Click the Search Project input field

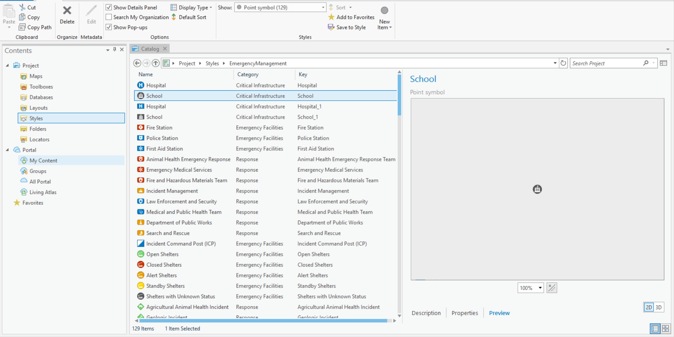606,63
